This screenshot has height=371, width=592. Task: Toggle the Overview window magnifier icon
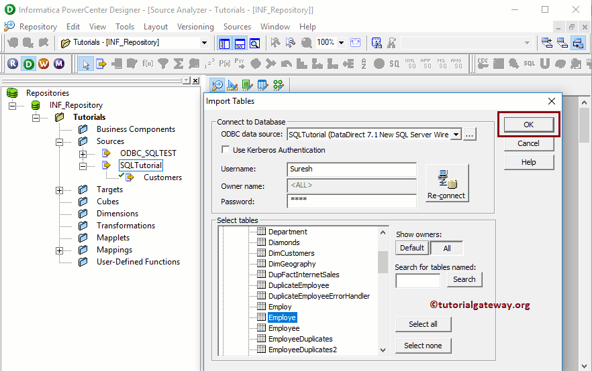[255, 44]
